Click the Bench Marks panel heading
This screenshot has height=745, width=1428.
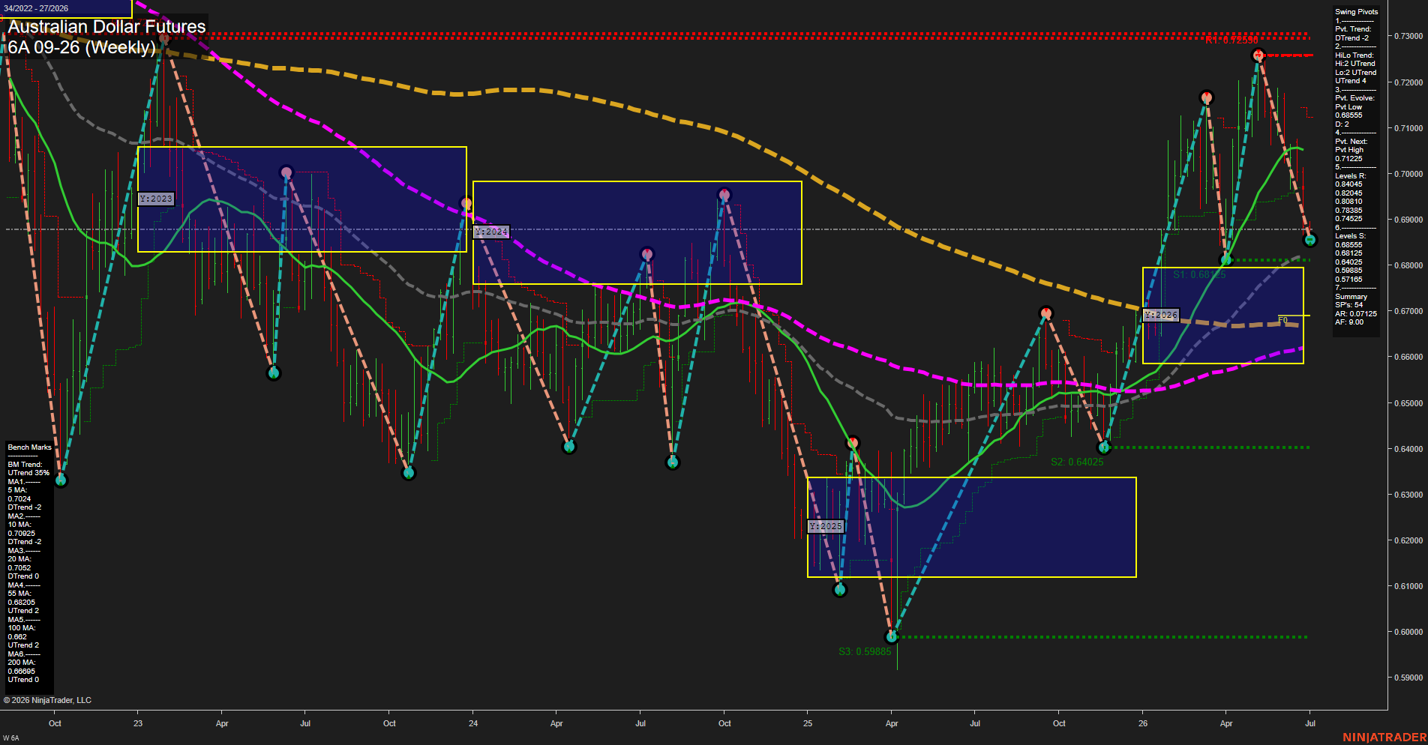(30, 447)
